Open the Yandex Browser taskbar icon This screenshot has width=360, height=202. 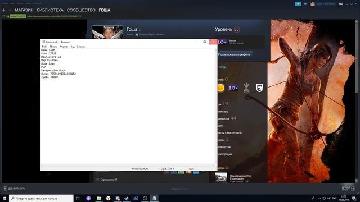108,198
